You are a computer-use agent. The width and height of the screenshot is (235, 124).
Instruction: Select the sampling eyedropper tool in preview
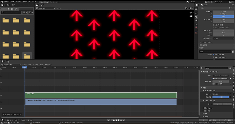(42, 5)
